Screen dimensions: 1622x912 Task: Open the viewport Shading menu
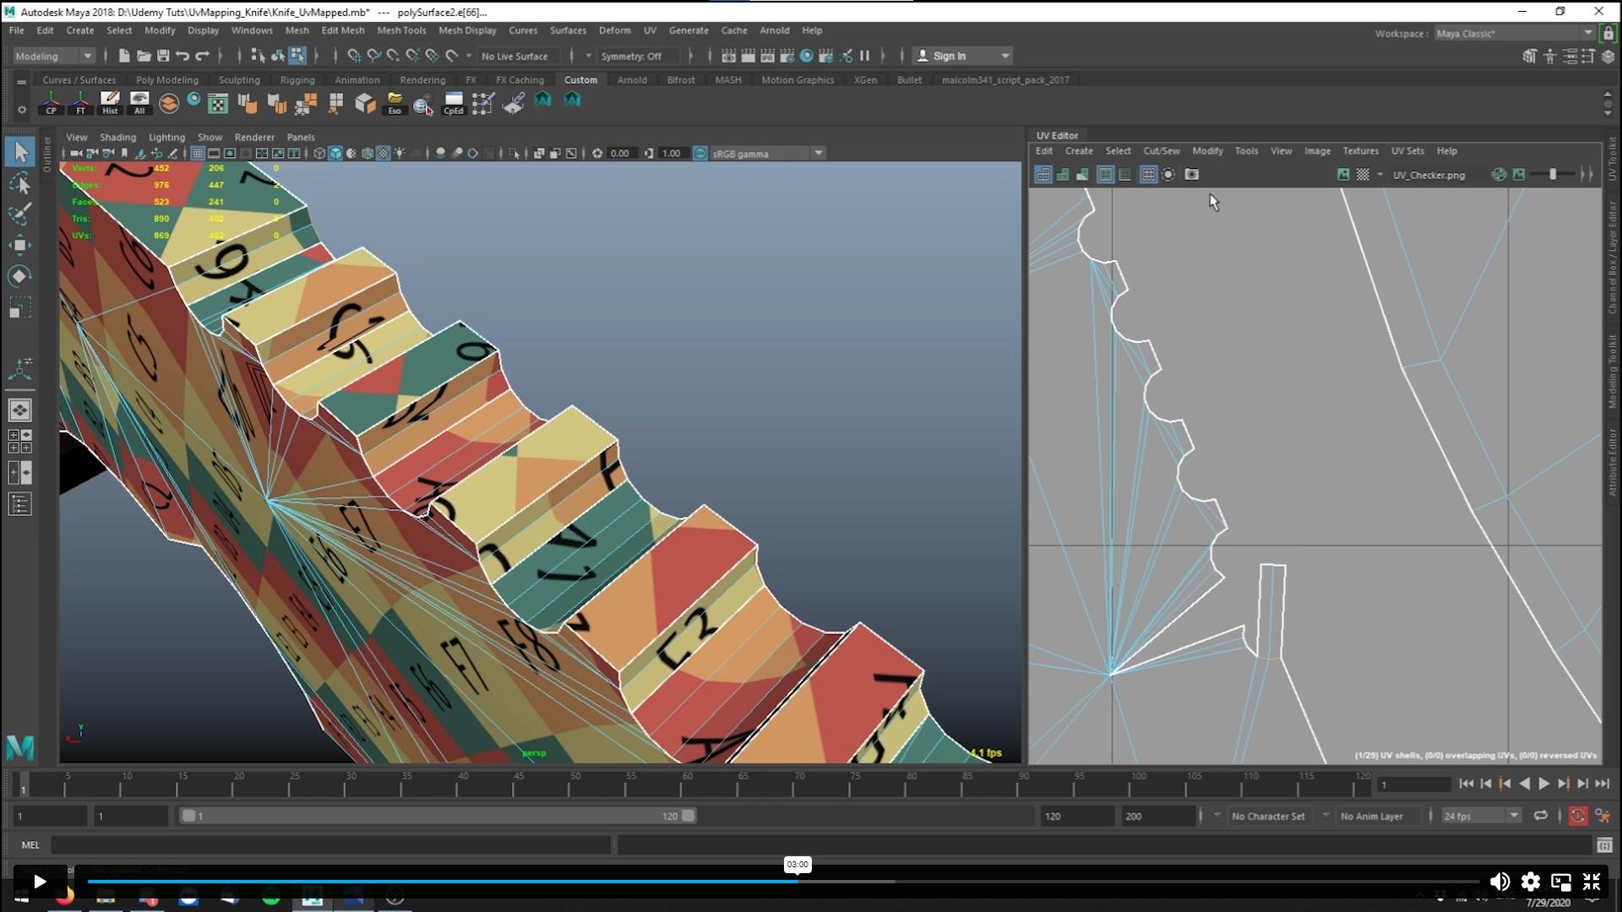click(x=117, y=137)
